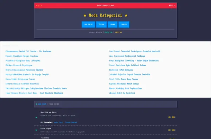Open İstanbul Bağcılar İnşaat Sonrası Temizlik link
Image resolution: width=211 pixels, height=139 pixels.
[x=129, y=75]
